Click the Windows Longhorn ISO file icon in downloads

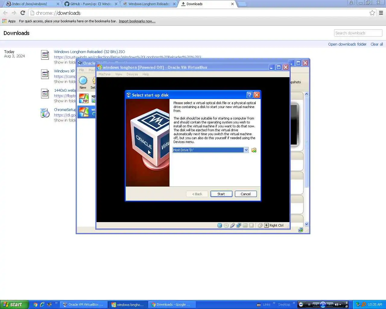pos(45,55)
